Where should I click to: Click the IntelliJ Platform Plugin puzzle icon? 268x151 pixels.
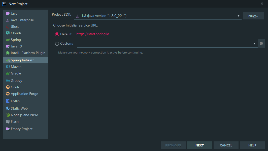[8, 53]
